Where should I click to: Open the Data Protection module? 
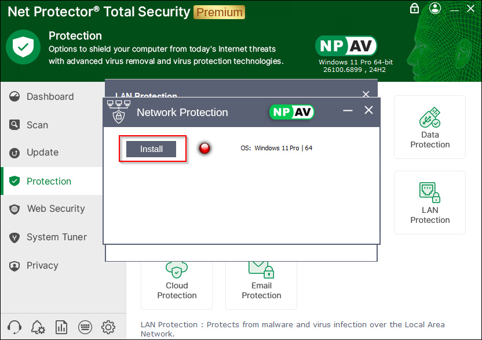pyautogui.click(x=430, y=127)
